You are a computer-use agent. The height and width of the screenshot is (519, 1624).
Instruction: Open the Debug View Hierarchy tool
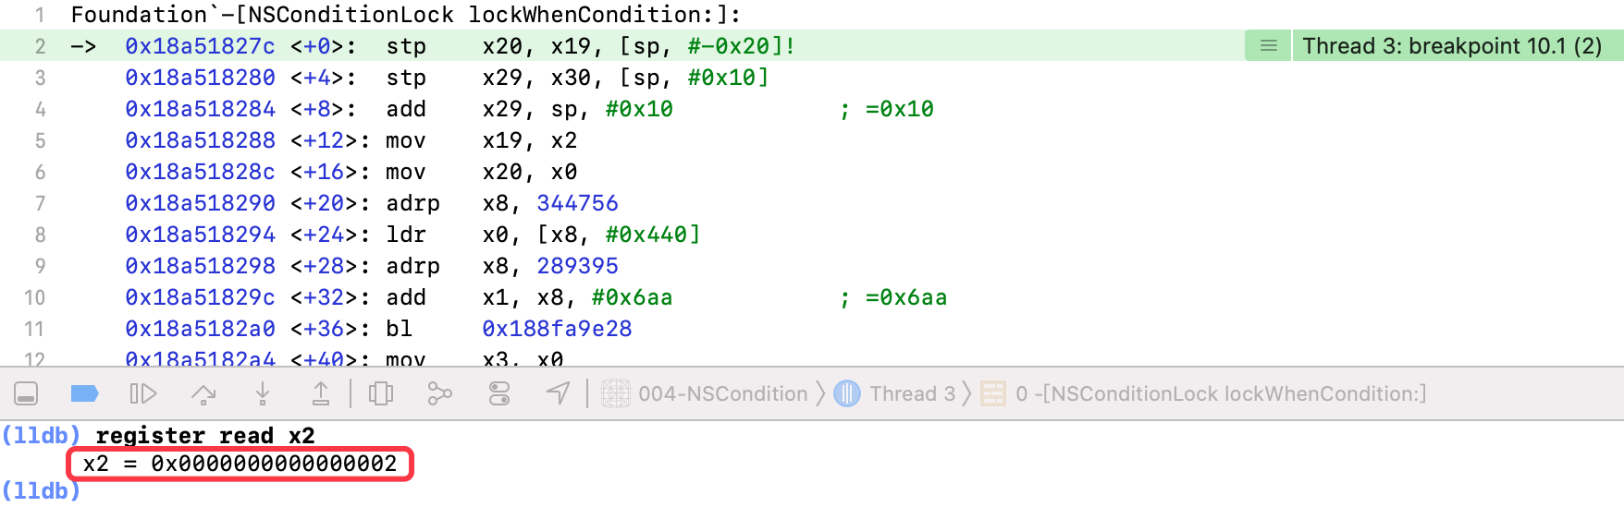(381, 394)
